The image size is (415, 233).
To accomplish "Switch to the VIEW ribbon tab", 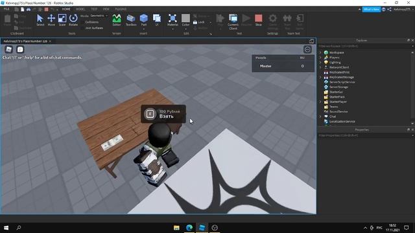I will pos(106,9).
